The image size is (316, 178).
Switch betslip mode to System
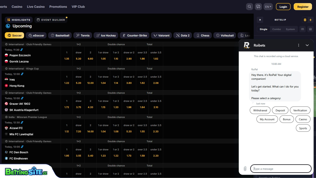click(290, 29)
